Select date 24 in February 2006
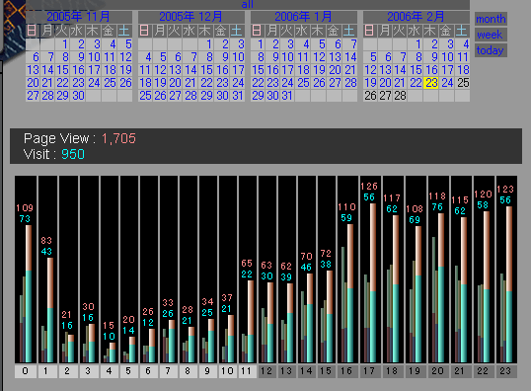Image resolution: width=531 pixels, height=391 pixels. tap(447, 83)
